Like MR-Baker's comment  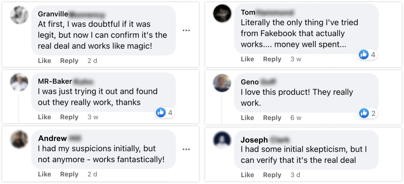tap(44, 117)
